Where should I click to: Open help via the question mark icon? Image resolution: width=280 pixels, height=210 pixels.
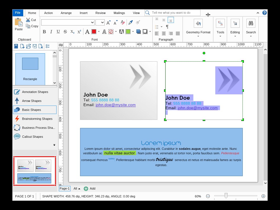(x=265, y=13)
